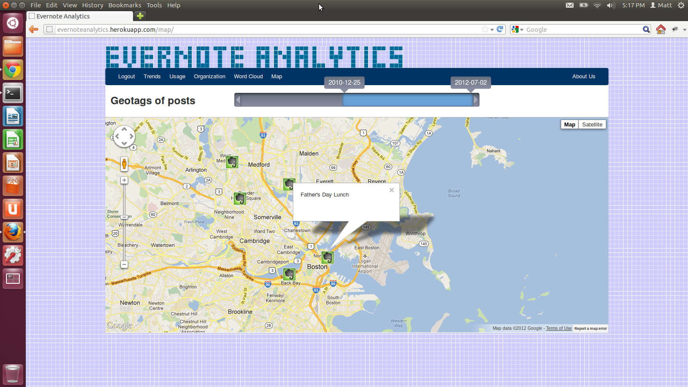Pan the map right with arrow control
Image resolution: width=688 pixels, height=387 pixels.
[x=132, y=136]
